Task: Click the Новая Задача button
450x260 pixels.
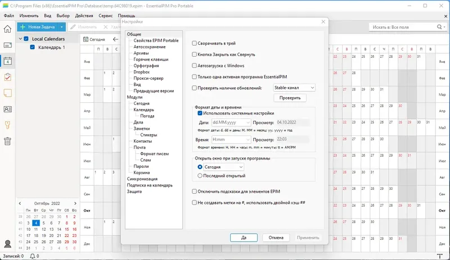Action: click(38, 27)
